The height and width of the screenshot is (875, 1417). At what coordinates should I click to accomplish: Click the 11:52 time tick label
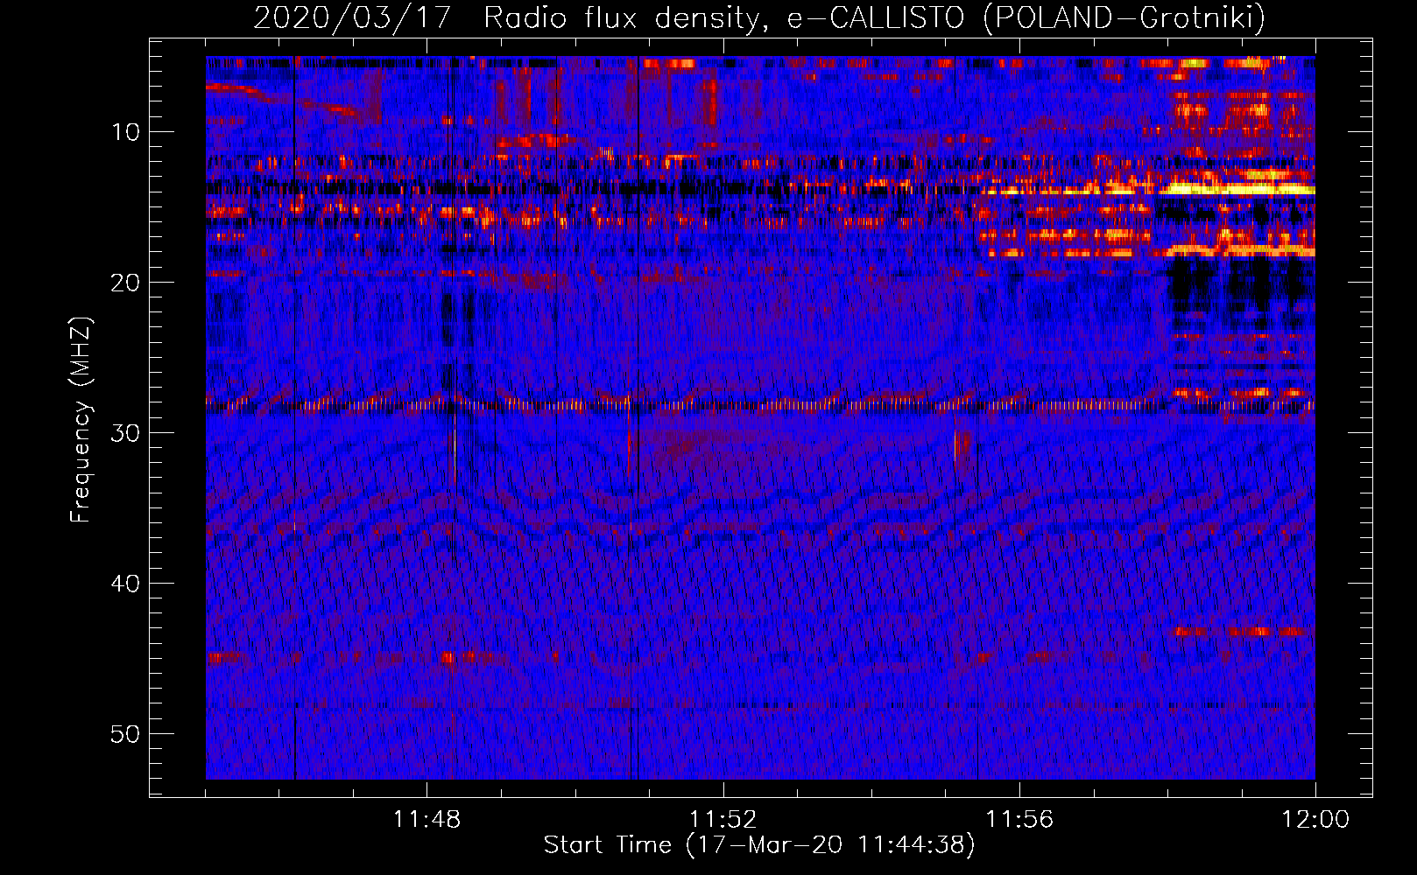723,820
